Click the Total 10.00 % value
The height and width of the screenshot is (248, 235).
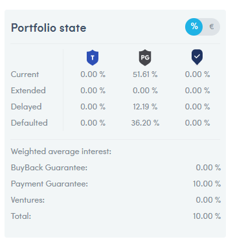pyautogui.click(x=207, y=216)
